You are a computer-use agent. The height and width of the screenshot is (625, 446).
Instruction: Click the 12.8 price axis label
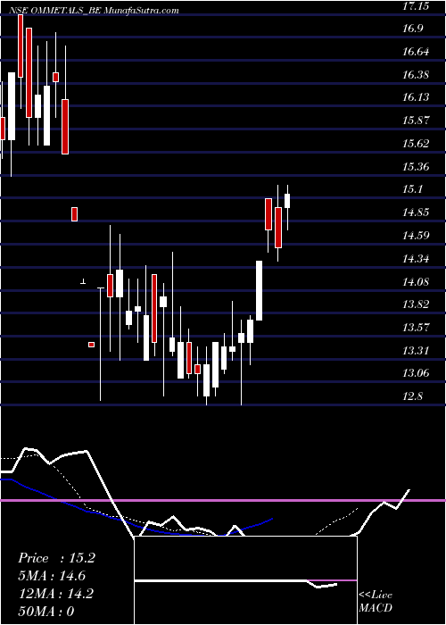click(412, 396)
